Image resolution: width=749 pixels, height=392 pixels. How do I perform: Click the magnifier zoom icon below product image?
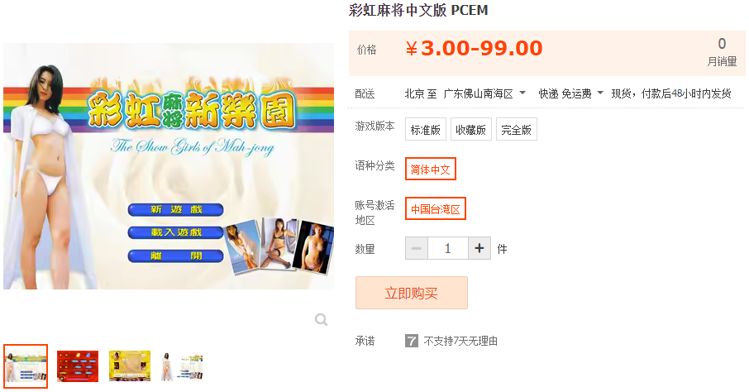pyautogui.click(x=321, y=319)
